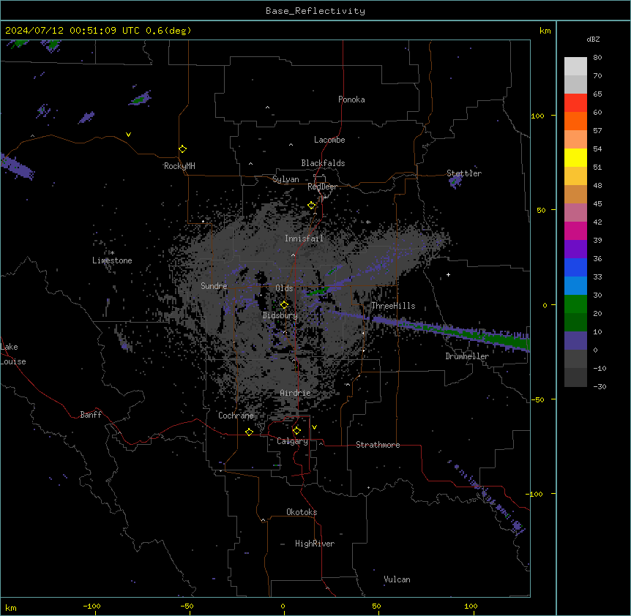
Task: Pick the orange 60 dBZ legend swatch
Action: click(x=575, y=121)
